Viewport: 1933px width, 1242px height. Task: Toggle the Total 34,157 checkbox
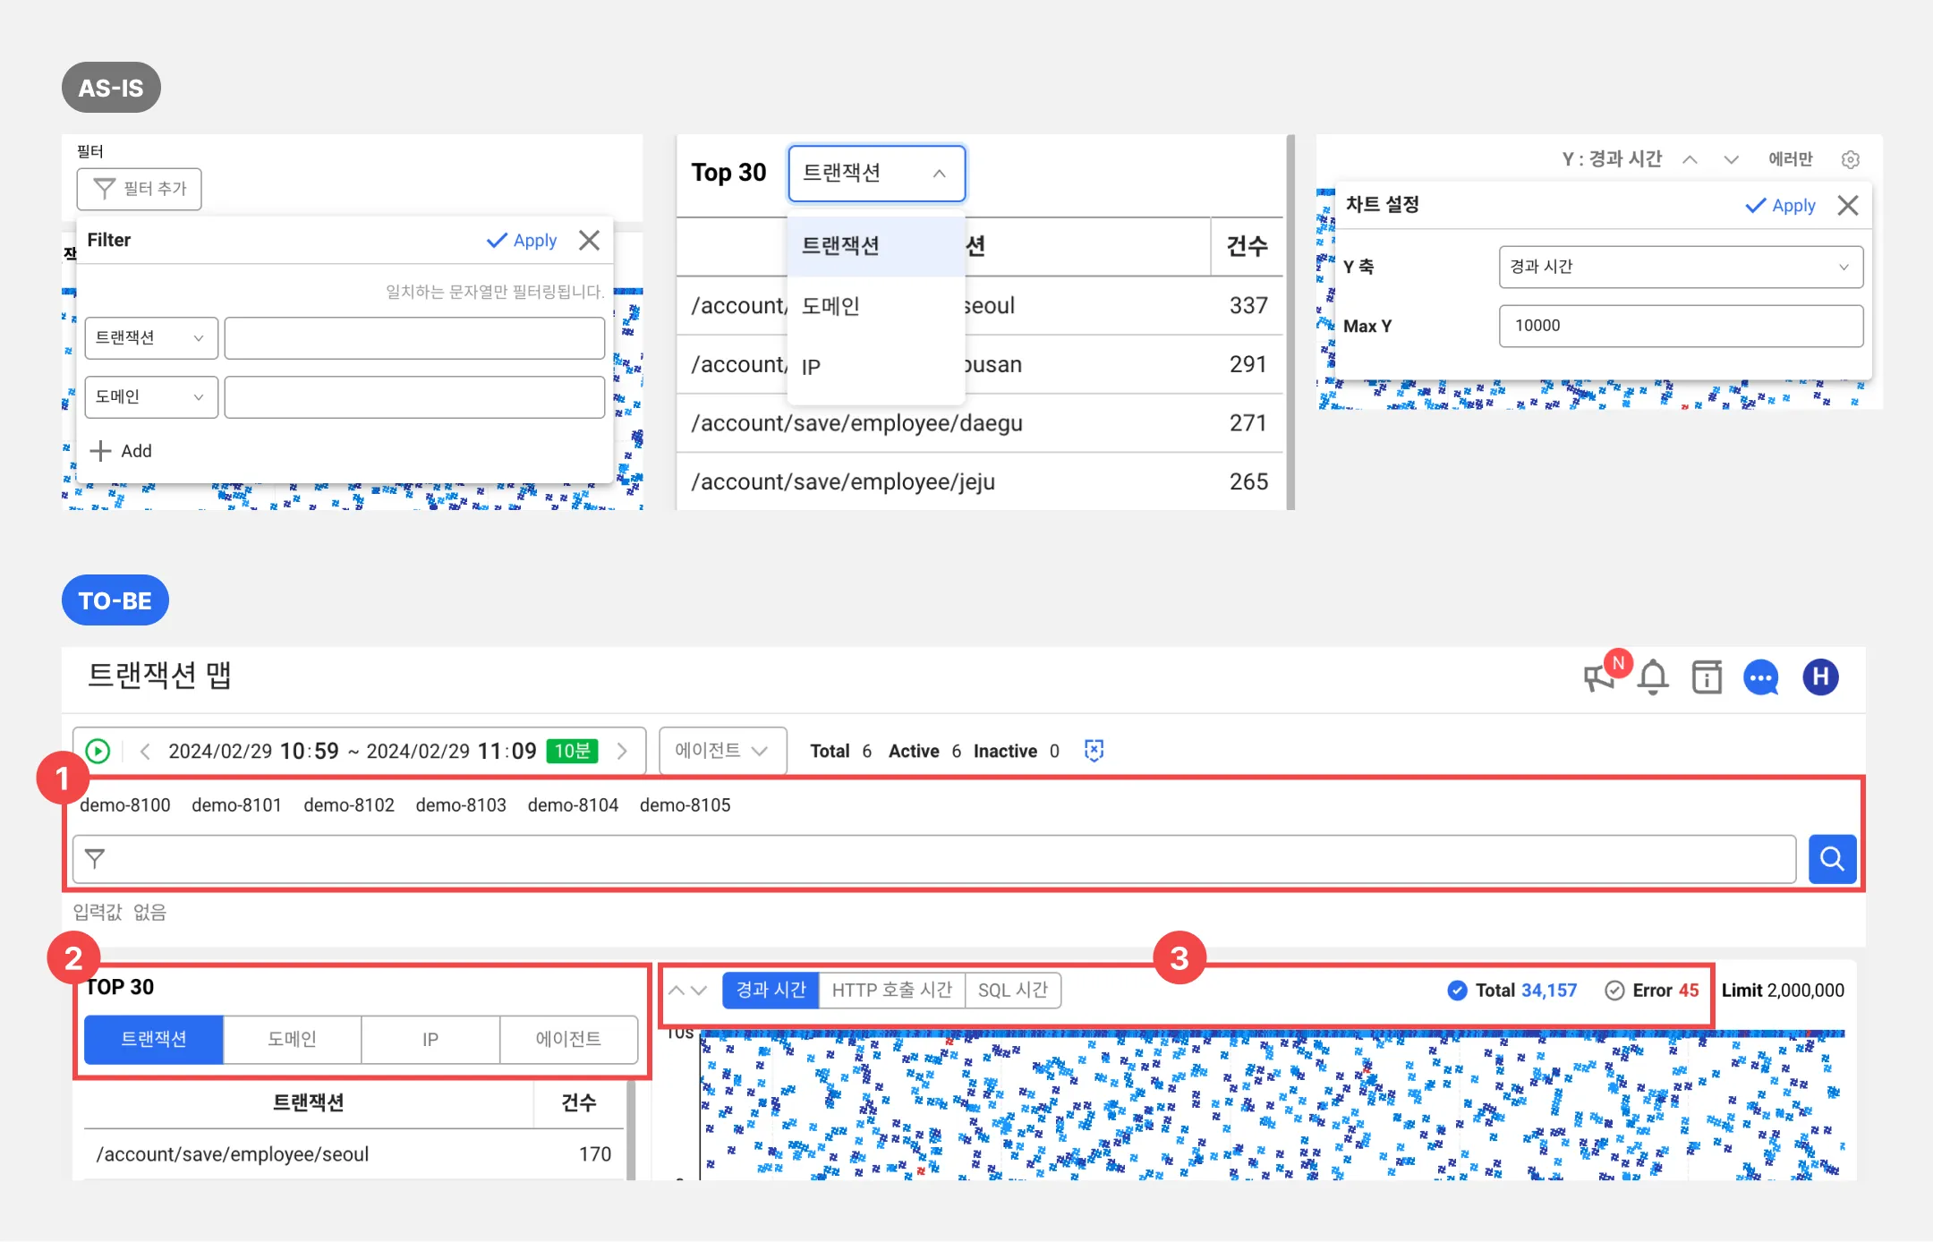pyautogui.click(x=1457, y=991)
